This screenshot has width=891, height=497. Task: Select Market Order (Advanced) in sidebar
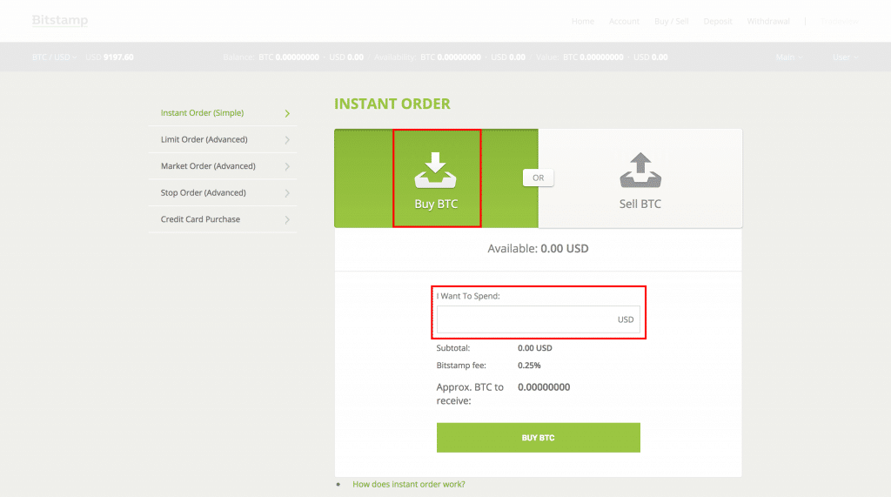(x=208, y=166)
